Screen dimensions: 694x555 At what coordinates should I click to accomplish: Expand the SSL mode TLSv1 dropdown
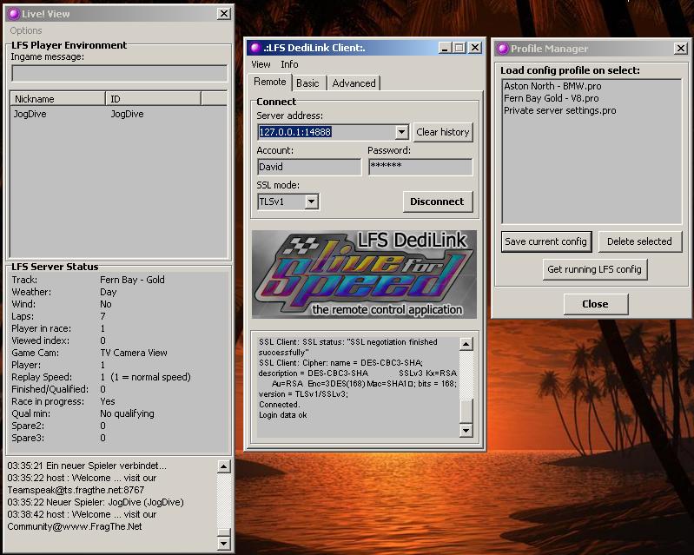pyautogui.click(x=311, y=202)
